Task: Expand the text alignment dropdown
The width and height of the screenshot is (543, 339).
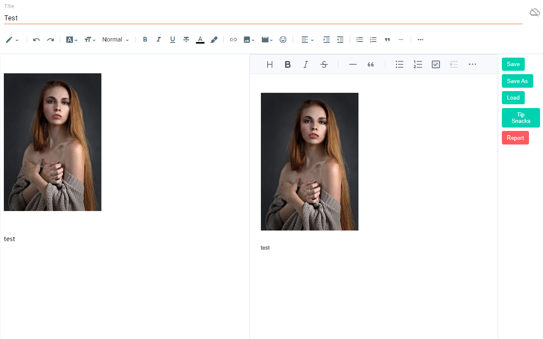Action: pos(308,40)
